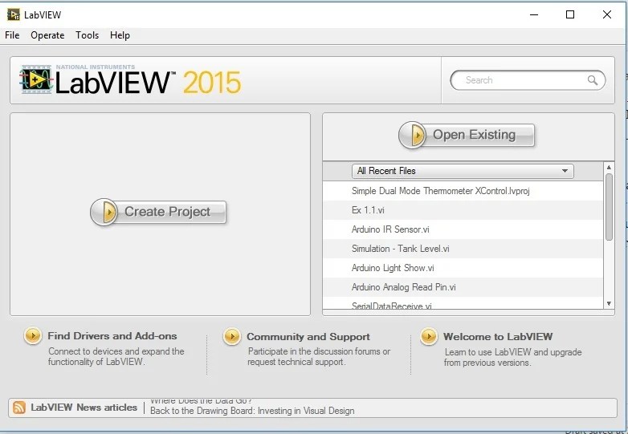Open recent file Arduino IR Sensor.vi
The image size is (628, 434).
pyautogui.click(x=463, y=229)
